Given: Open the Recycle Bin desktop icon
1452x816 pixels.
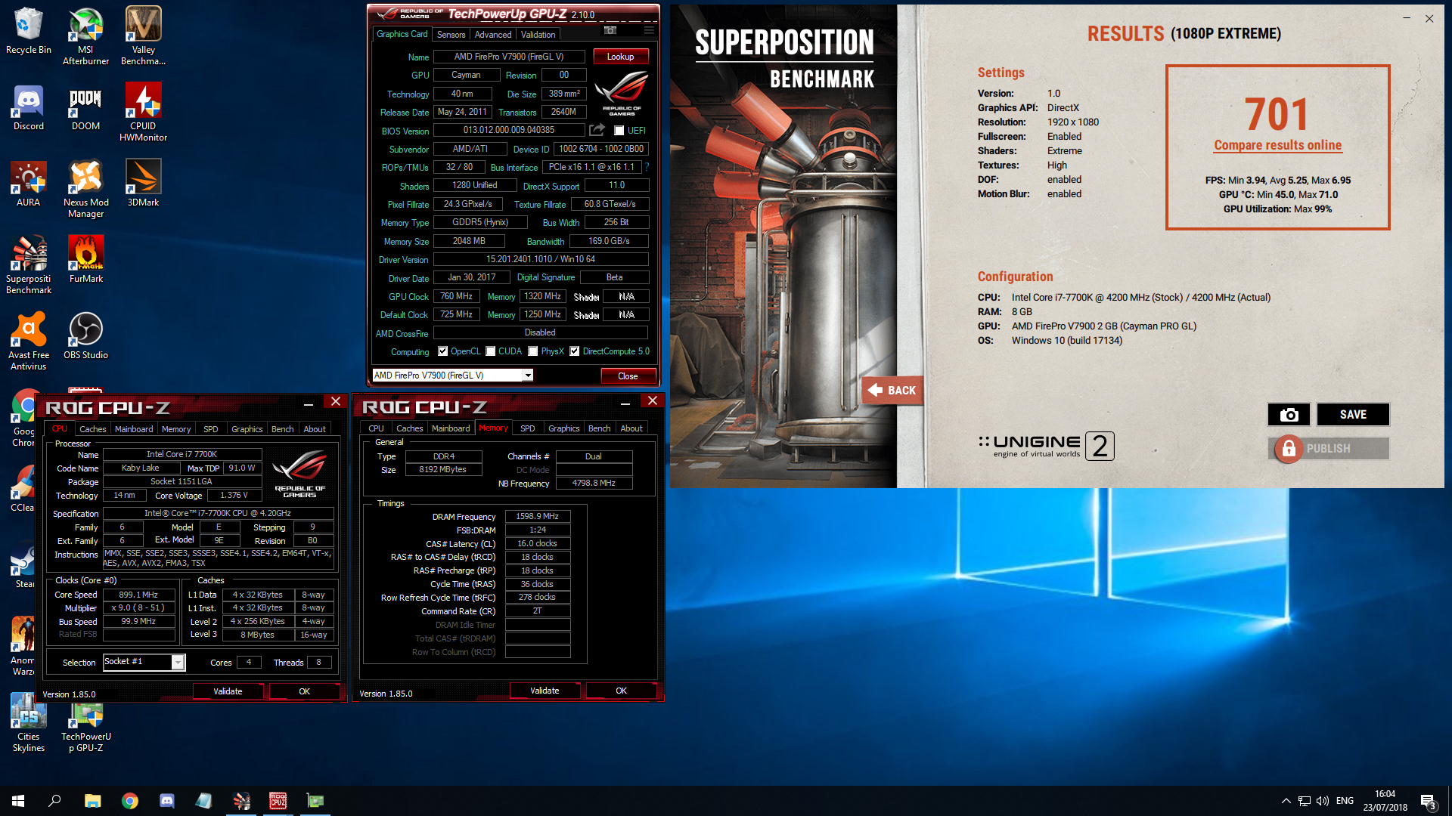Looking at the screenshot, I should tap(29, 30).
